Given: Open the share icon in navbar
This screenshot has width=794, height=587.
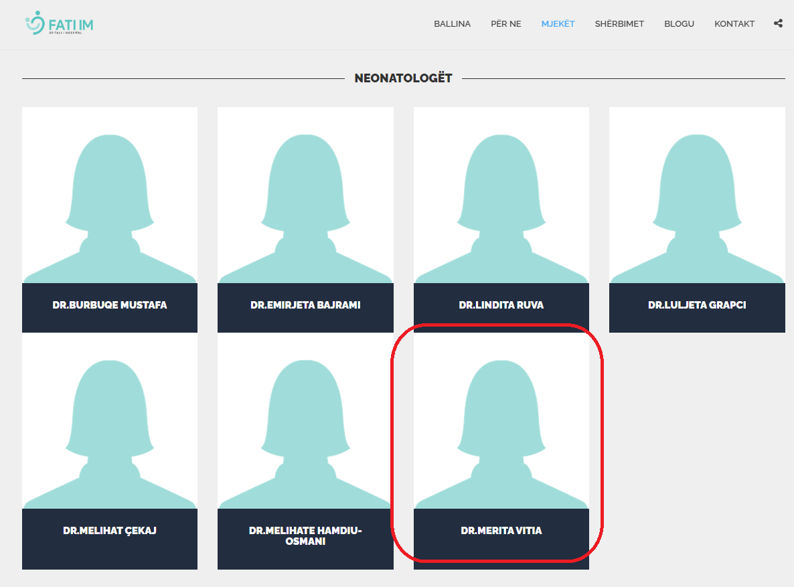Looking at the screenshot, I should 778,23.
